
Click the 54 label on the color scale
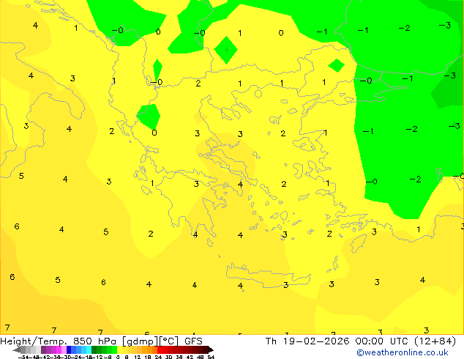pos(211,357)
